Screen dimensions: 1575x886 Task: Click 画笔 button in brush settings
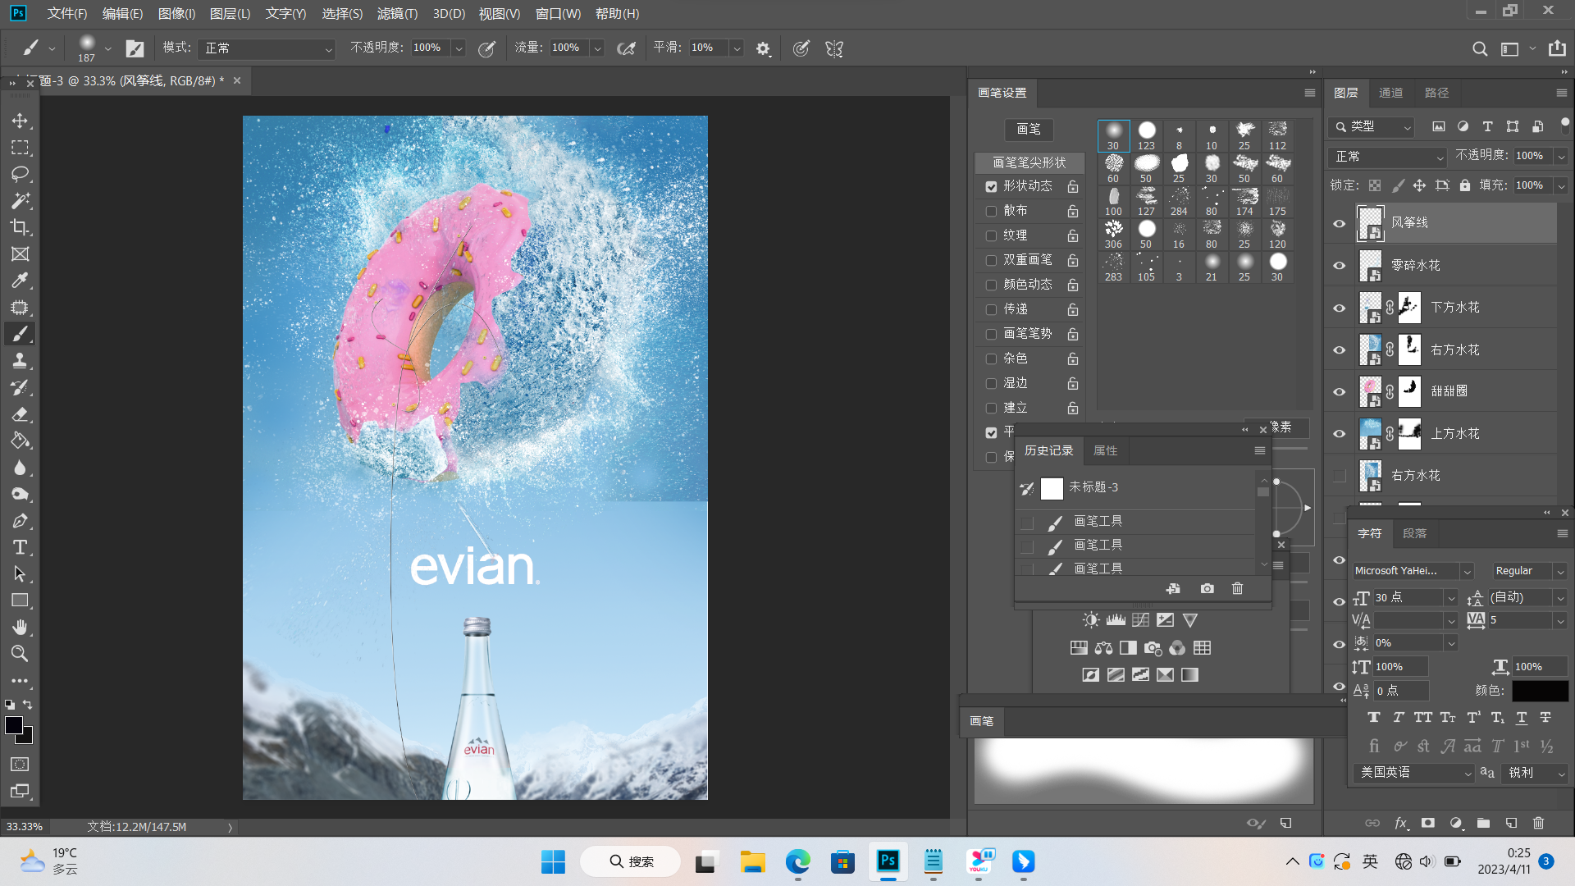[x=1029, y=130]
